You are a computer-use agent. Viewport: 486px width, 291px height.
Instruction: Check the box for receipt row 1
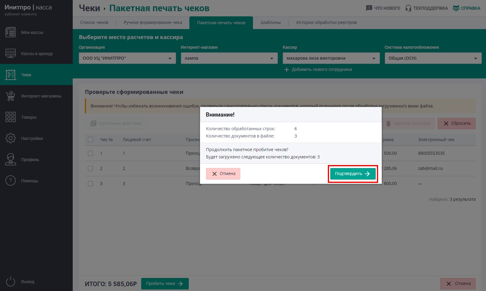[90, 153]
